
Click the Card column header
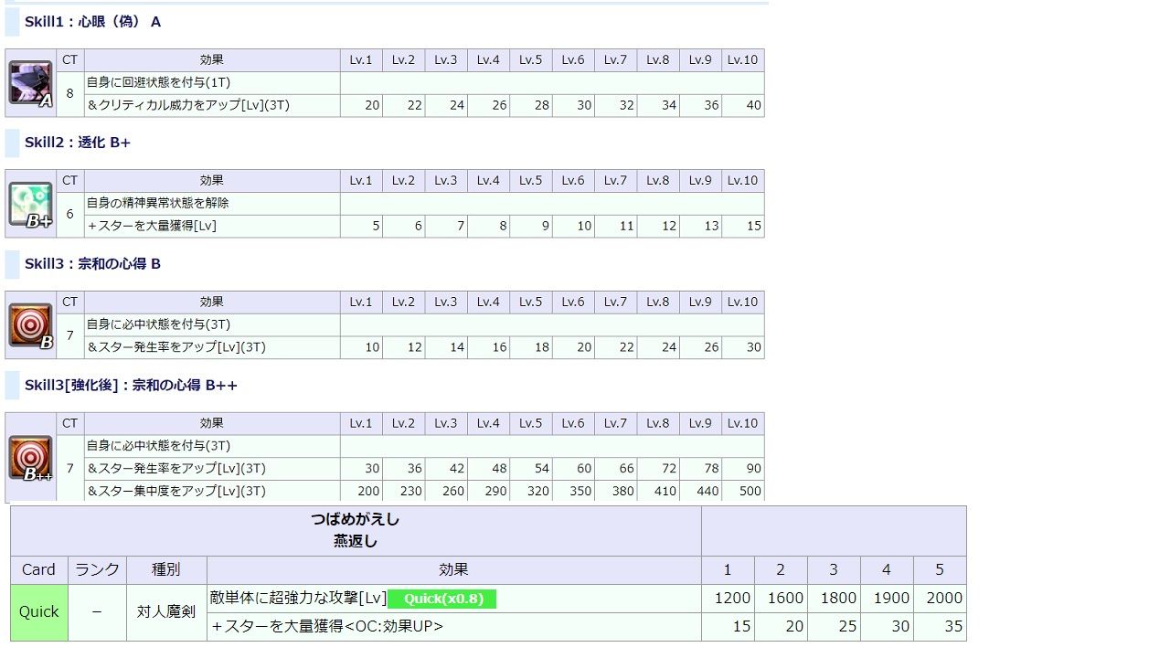(x=39, y=569)
